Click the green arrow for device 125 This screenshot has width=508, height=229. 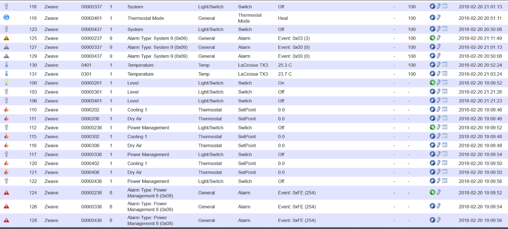tap(432, 38)
